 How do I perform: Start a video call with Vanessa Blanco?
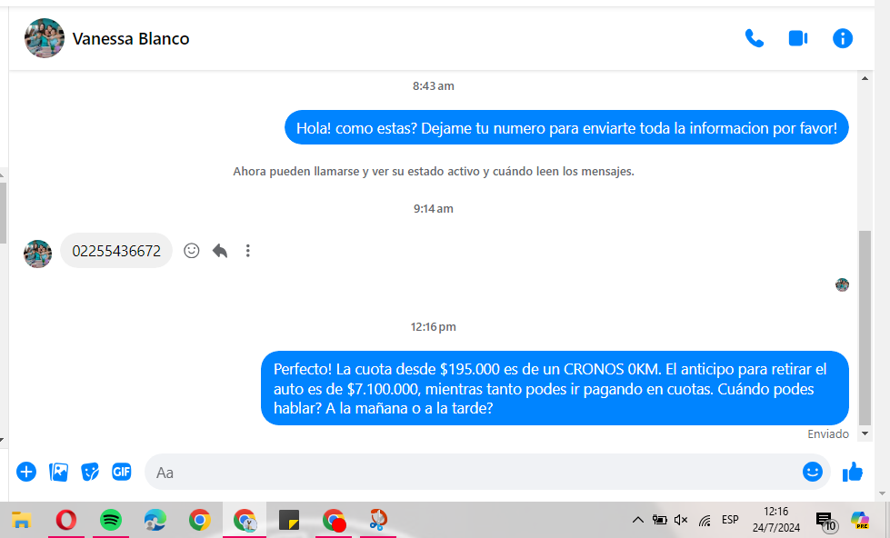(798, 38)
